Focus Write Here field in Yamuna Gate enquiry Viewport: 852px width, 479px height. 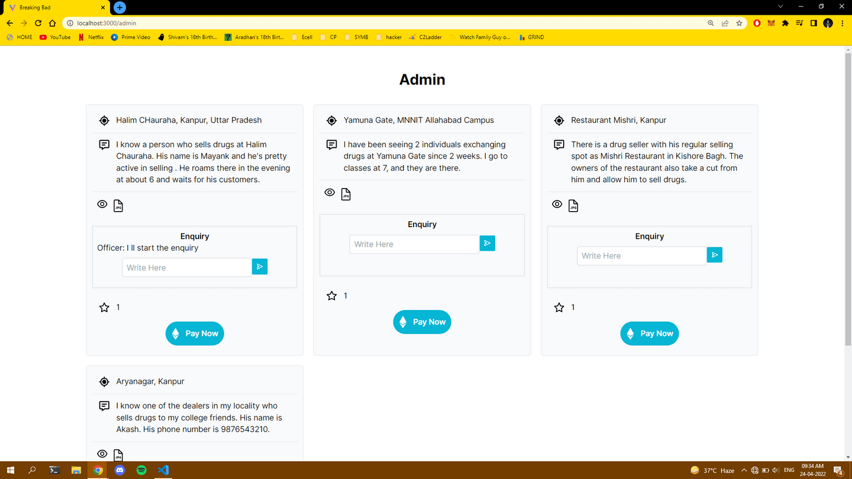414,244
